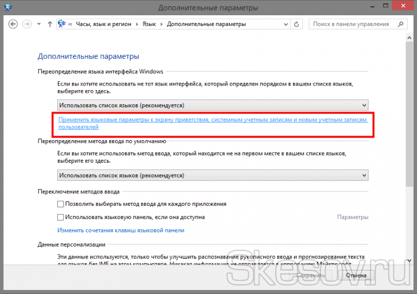Viewport: 417px width, 294px height.
Task: Click the 'Поиск в панели управления' search field
Action: (350, 24)
